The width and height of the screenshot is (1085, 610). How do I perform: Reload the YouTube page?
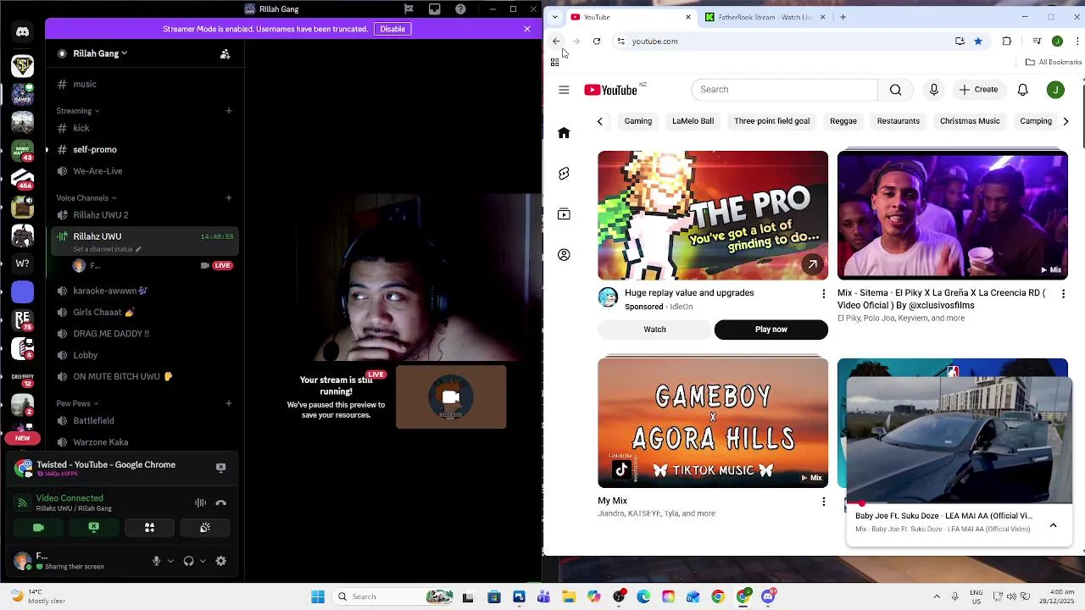click(597, 42)
